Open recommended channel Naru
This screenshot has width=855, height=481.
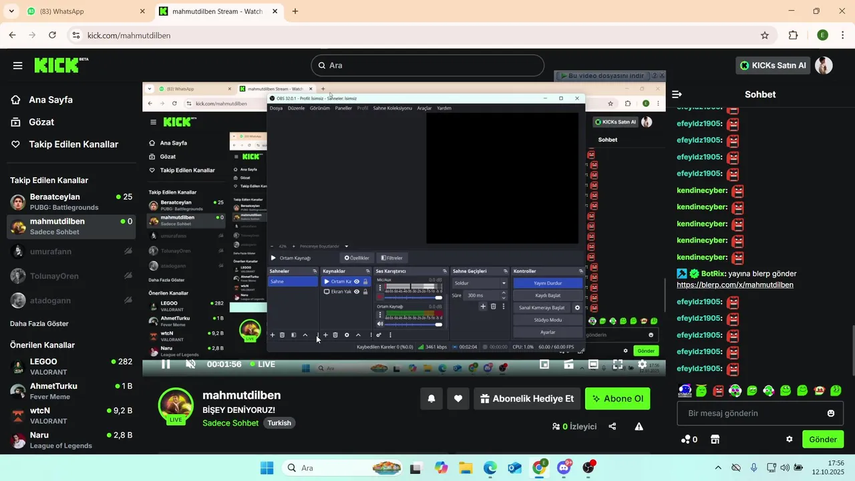point(71,440)
